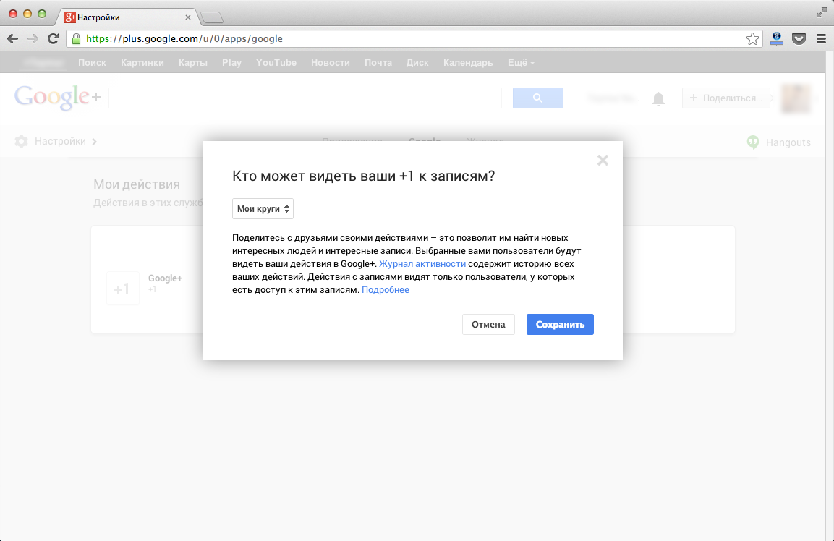This screenshot has height=541, width=834.
Task: Open "Новости" in the Google bar
Action: pos(331,63)
